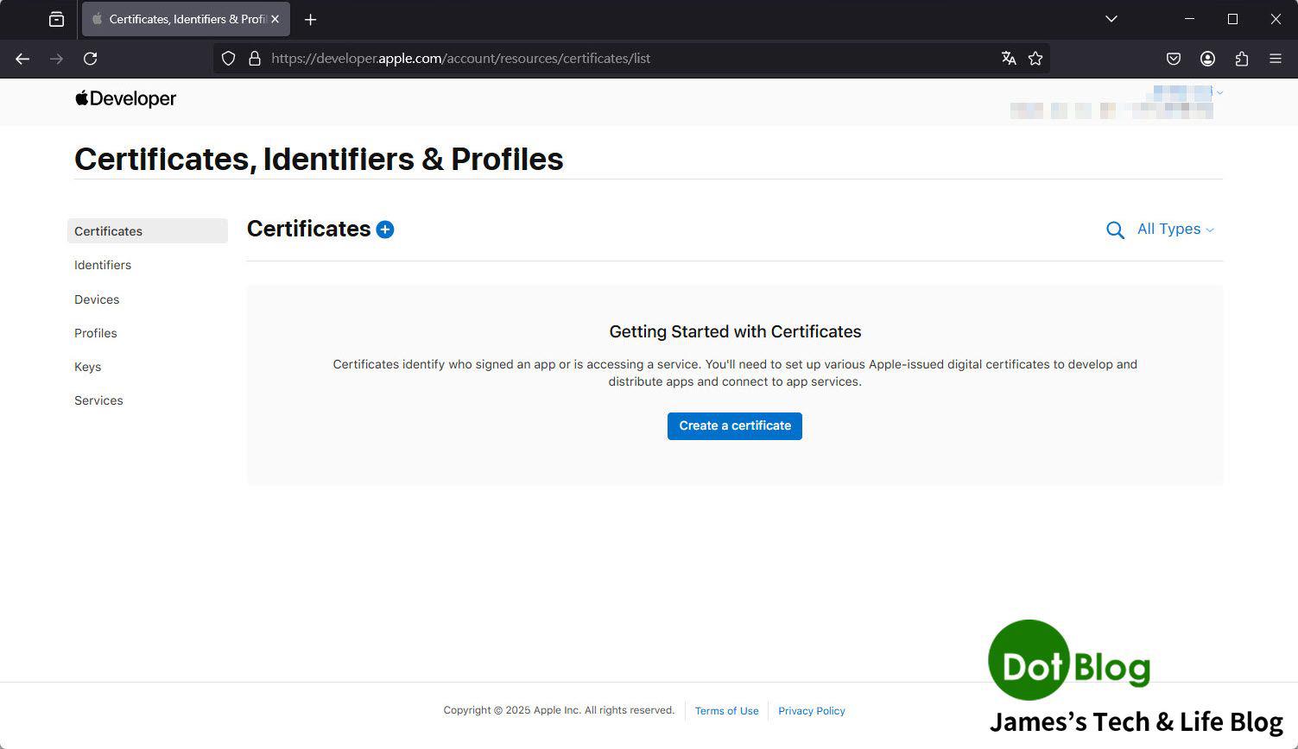1298x749 pixels.
Task: Select Profiles in the left sidebar
Action: 96,333
